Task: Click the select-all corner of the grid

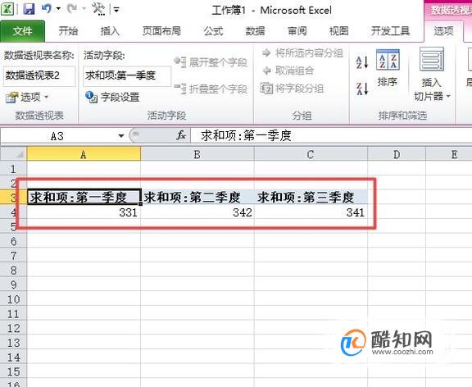Action: (x=14, y=154)
